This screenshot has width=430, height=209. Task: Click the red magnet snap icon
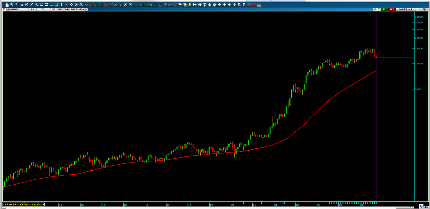[259, 5]
